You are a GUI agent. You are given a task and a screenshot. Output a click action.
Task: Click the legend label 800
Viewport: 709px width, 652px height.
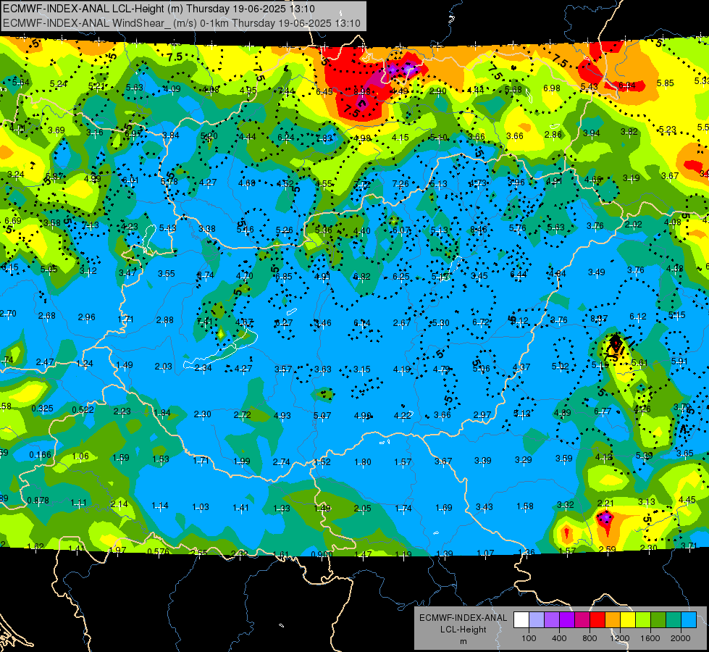590,638
